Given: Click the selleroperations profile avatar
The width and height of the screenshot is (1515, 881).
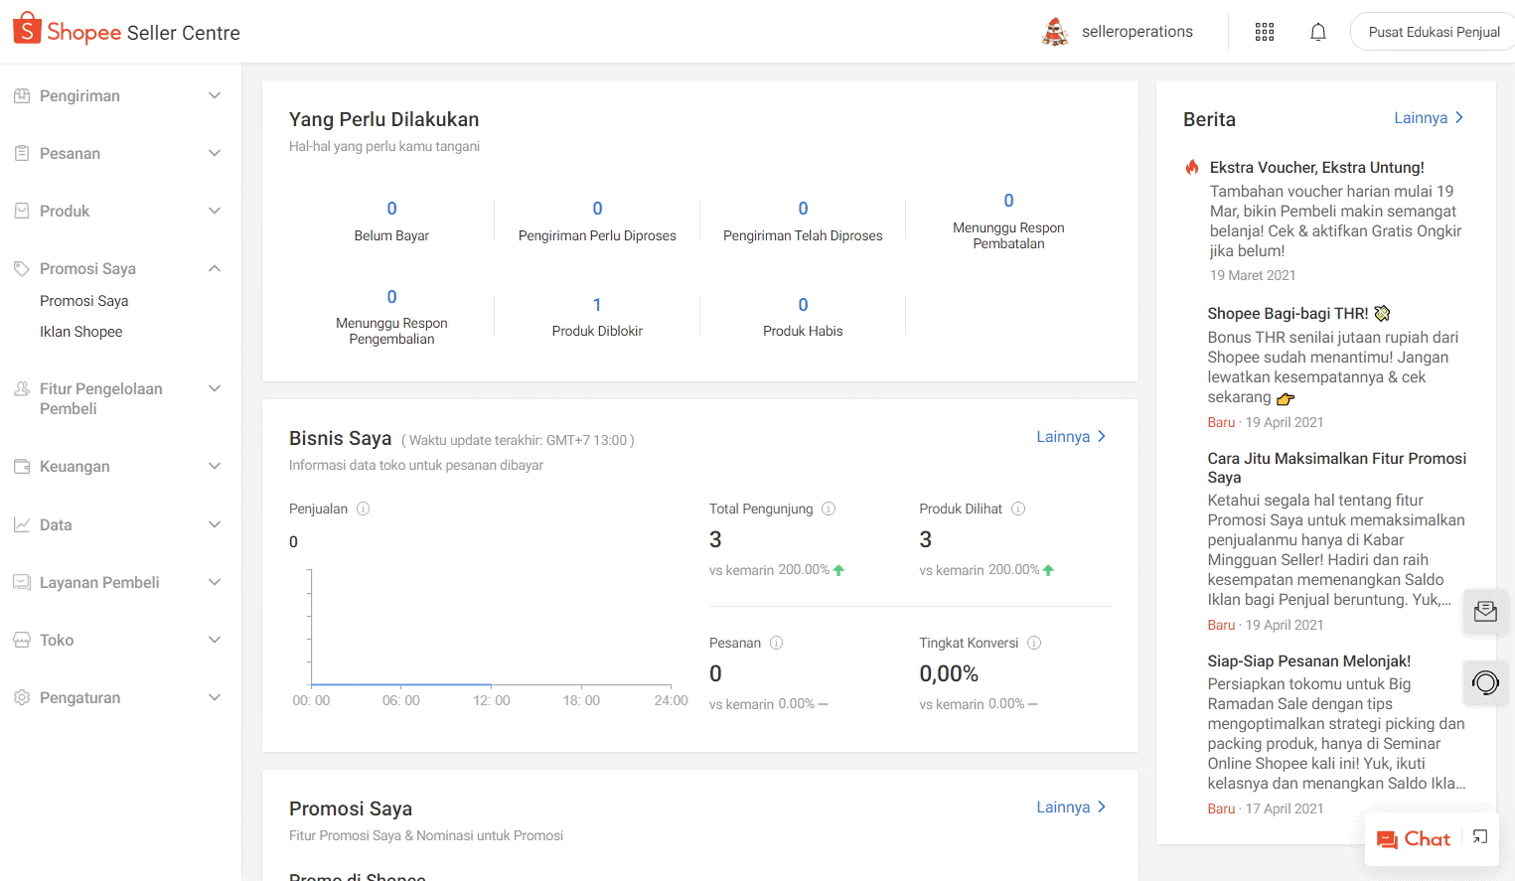Looking at the screenshot, I should coord(1055,32).
